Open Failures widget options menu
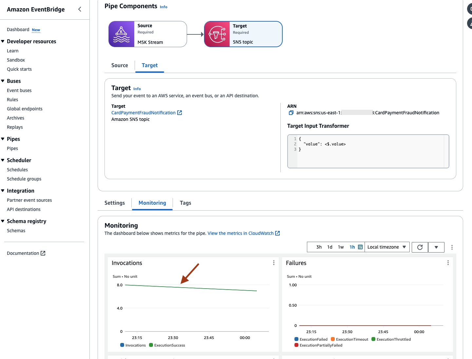 (448, 263)
